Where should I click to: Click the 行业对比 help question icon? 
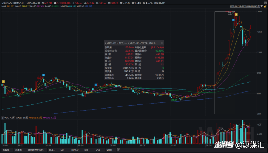[116, 51]
